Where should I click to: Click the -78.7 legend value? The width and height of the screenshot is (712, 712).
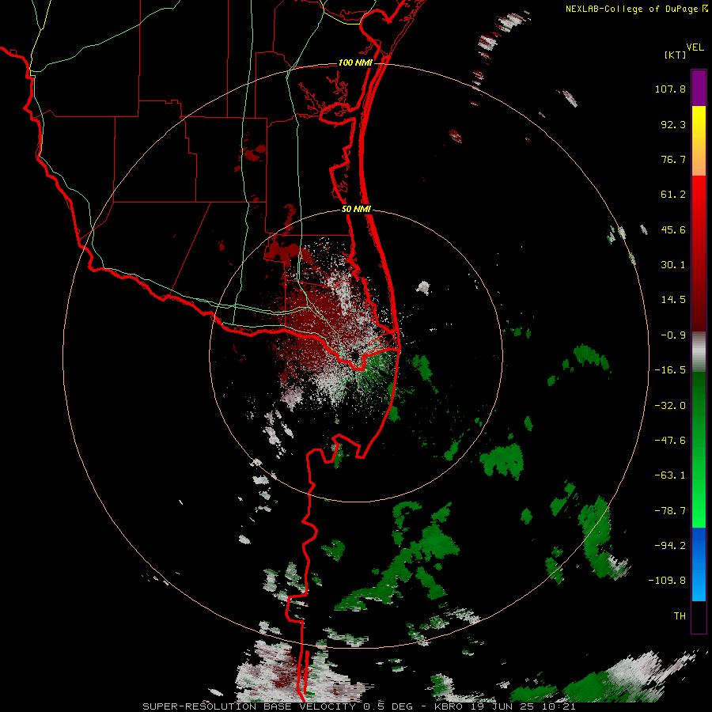[670, 511]
